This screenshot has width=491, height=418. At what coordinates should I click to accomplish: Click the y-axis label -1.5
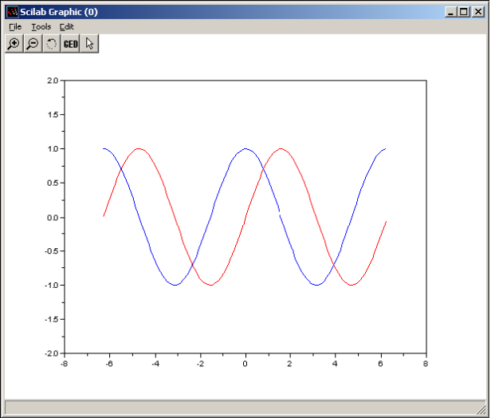coord(52,319)
